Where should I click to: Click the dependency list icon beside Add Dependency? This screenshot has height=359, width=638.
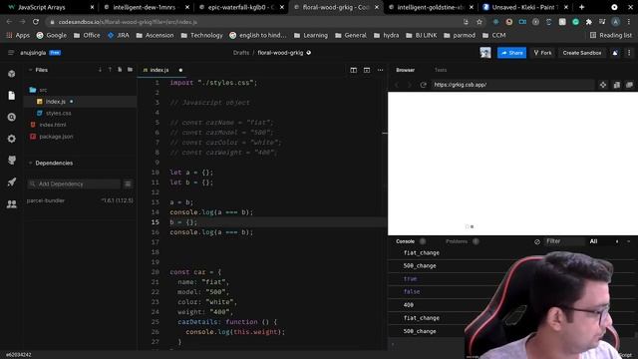point(128,183)
